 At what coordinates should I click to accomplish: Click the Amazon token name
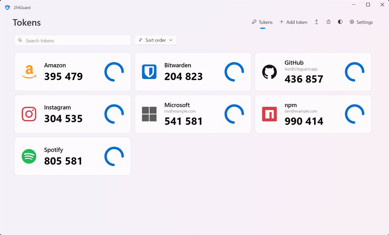55,65
